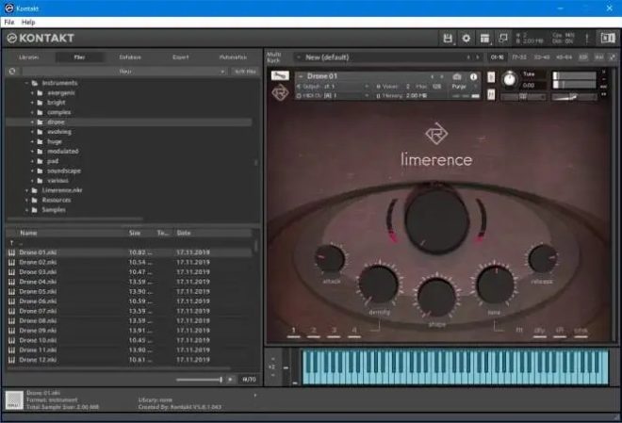Viewport: 622px width, 423px height.
Task: Expand the Resources folder
Action: pyautogui.click(x=27, y=201)
